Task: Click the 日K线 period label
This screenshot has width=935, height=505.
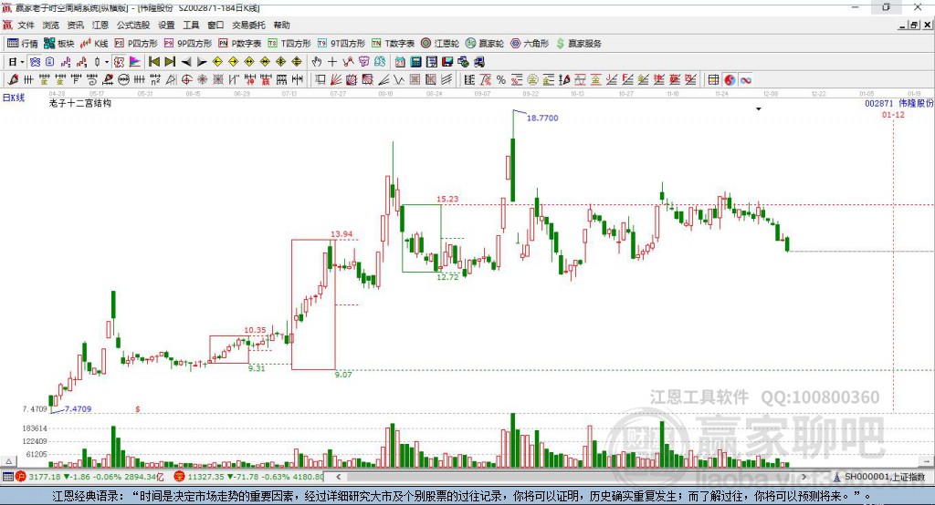Action: click(14, 98)
